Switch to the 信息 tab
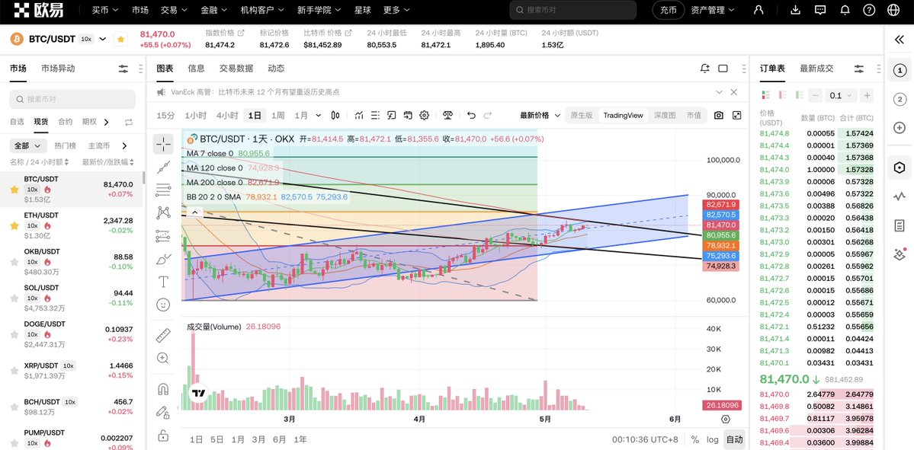The width and height of the screenshot is (914, 450). pos(196,68)
